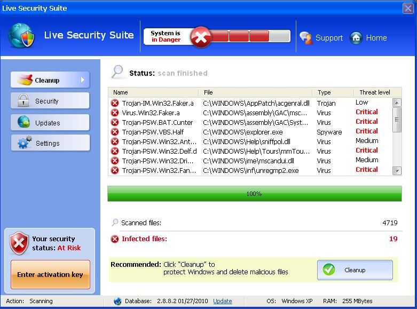Click the At Risk status text
Image resolution: width=417 pixels, height=309 pixels.
tap(69, 248)
